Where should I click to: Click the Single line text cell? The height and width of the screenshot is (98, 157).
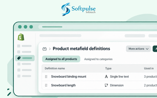tap(119, 77)
